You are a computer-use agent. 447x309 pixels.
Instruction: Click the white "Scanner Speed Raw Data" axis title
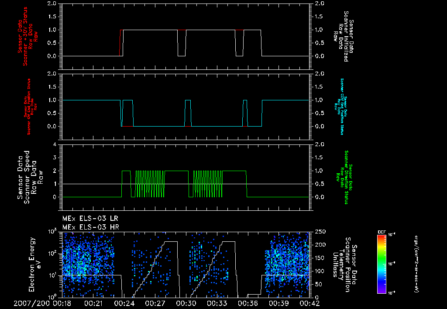pyautogui.click(x=30, y=177)
